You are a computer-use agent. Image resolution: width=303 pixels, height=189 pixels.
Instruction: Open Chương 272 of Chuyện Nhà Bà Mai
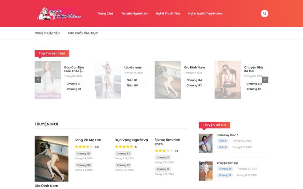(x=254, y=84)
